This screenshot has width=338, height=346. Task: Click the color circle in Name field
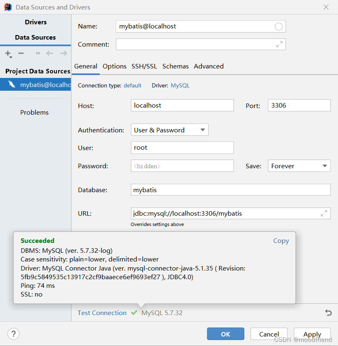tap(279, 26)
